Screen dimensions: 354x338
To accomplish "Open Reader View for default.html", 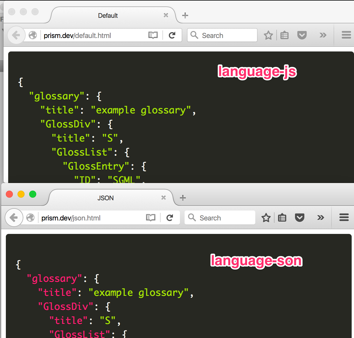I will (x=152, y=35).
